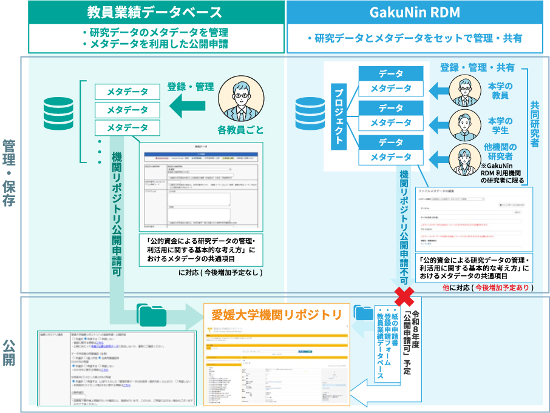The width and height of the screenshot is (550, 413).
Task: Click the vertical プロジェクト box
Action: point(340,115)
